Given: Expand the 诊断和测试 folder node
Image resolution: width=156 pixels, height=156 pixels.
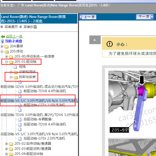Looking at the screenshot, I should tap(11, 72).
